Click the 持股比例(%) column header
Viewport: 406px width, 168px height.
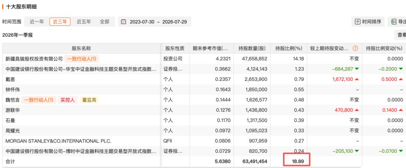click(x=289, y=48)
